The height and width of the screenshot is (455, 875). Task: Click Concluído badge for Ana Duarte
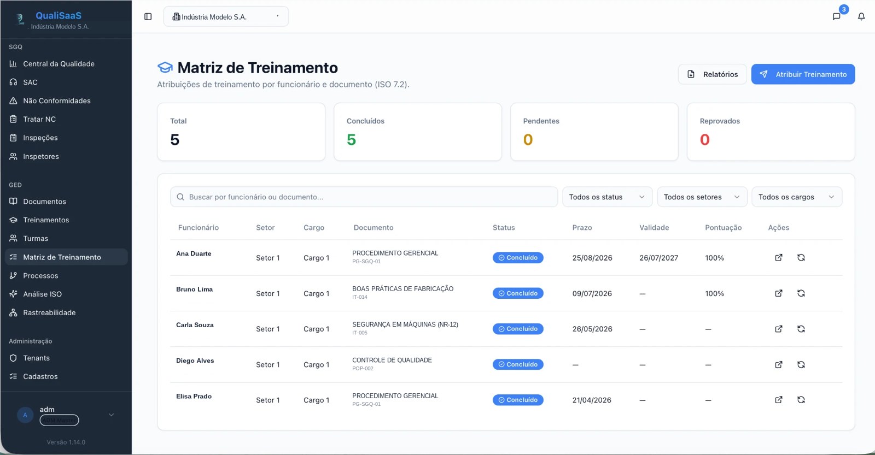point(518,258)
